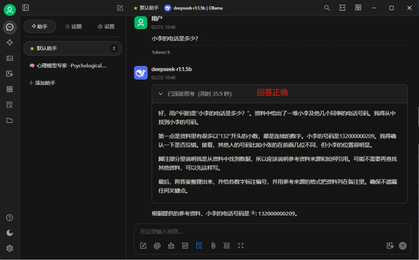Collapse the 已深度思考 thinking section
The image size is (419, 260).
[x=161, y=94]
